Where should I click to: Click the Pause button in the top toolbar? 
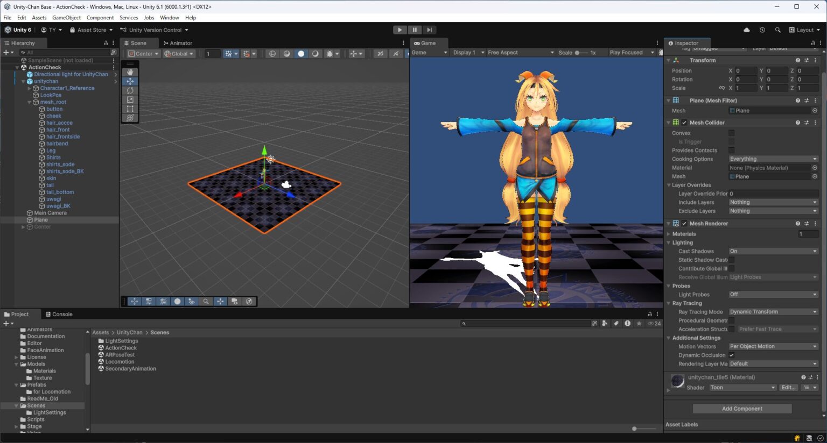tap(414, 30)
